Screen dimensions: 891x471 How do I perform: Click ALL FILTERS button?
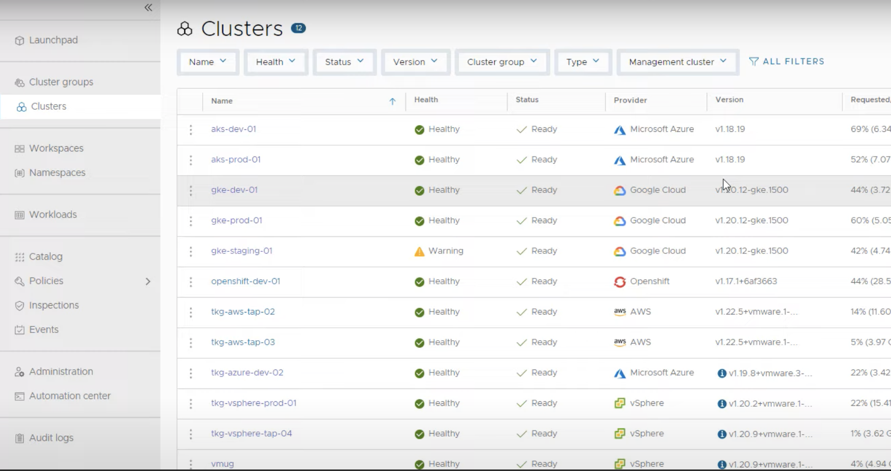[786, 62]
